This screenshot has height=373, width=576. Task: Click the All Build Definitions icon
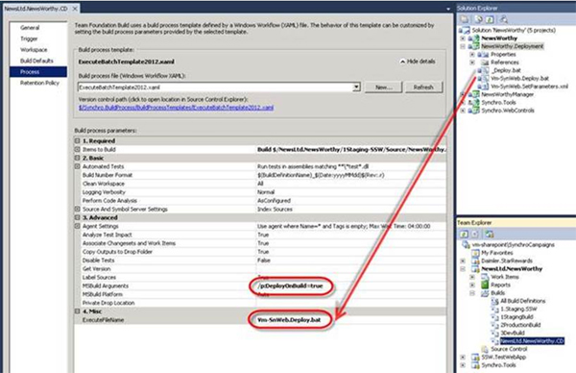495,301
